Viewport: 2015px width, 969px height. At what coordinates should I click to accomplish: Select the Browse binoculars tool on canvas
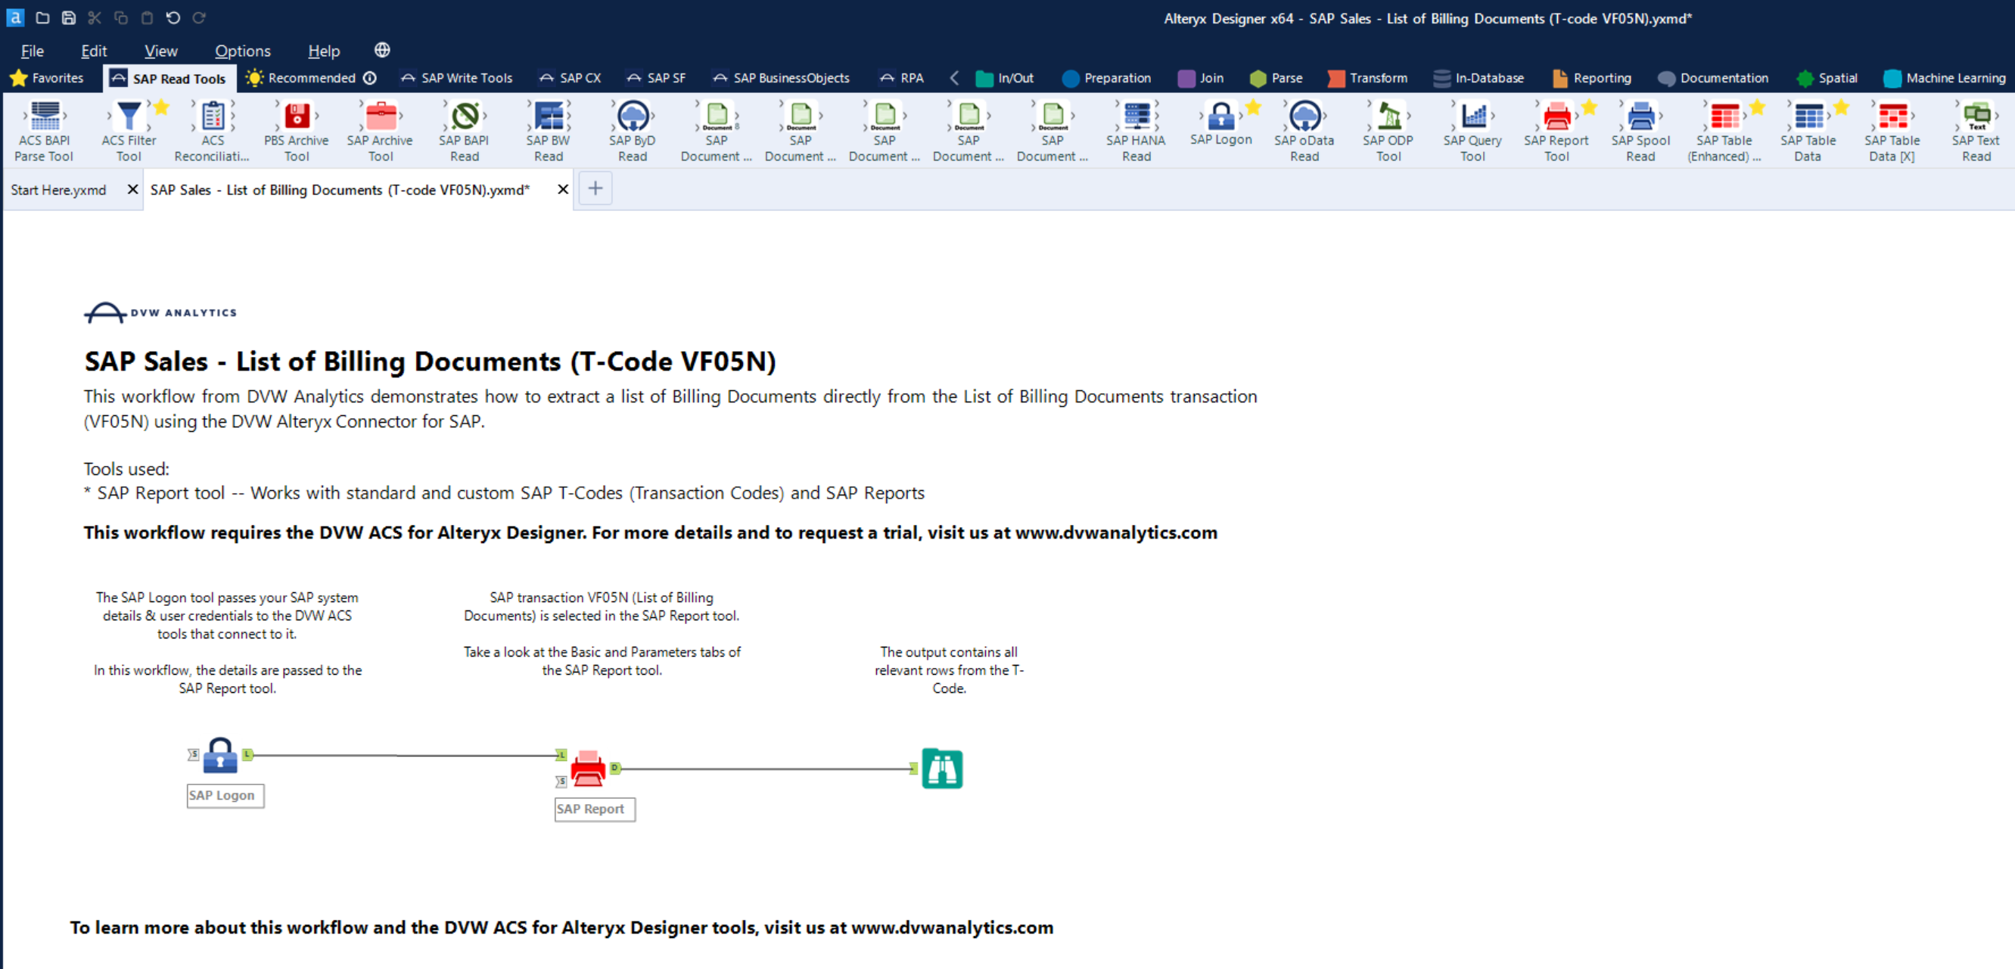[x=942, y=769]
